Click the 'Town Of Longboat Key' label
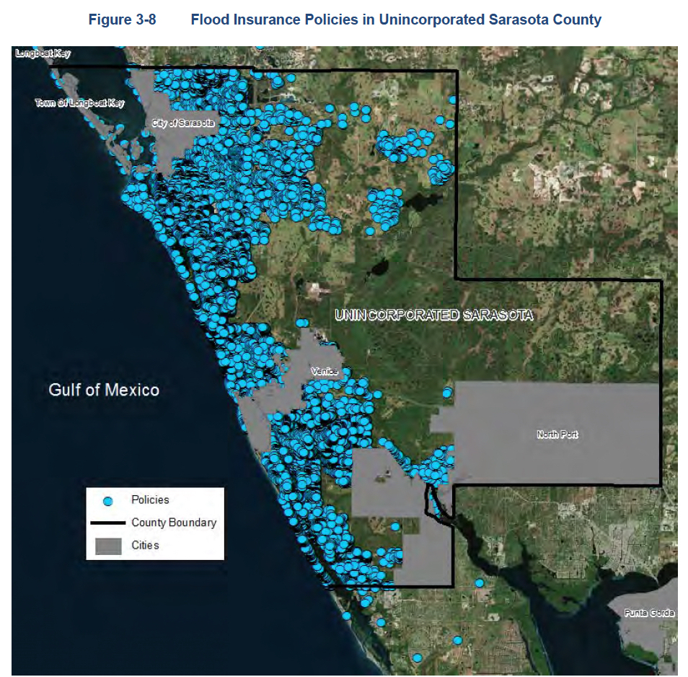 [79, 103]
